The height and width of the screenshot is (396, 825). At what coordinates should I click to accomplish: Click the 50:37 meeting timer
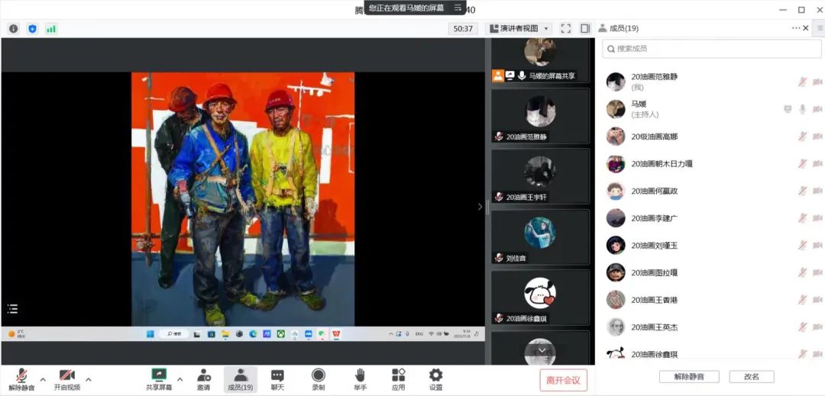(x=463, y=28)
